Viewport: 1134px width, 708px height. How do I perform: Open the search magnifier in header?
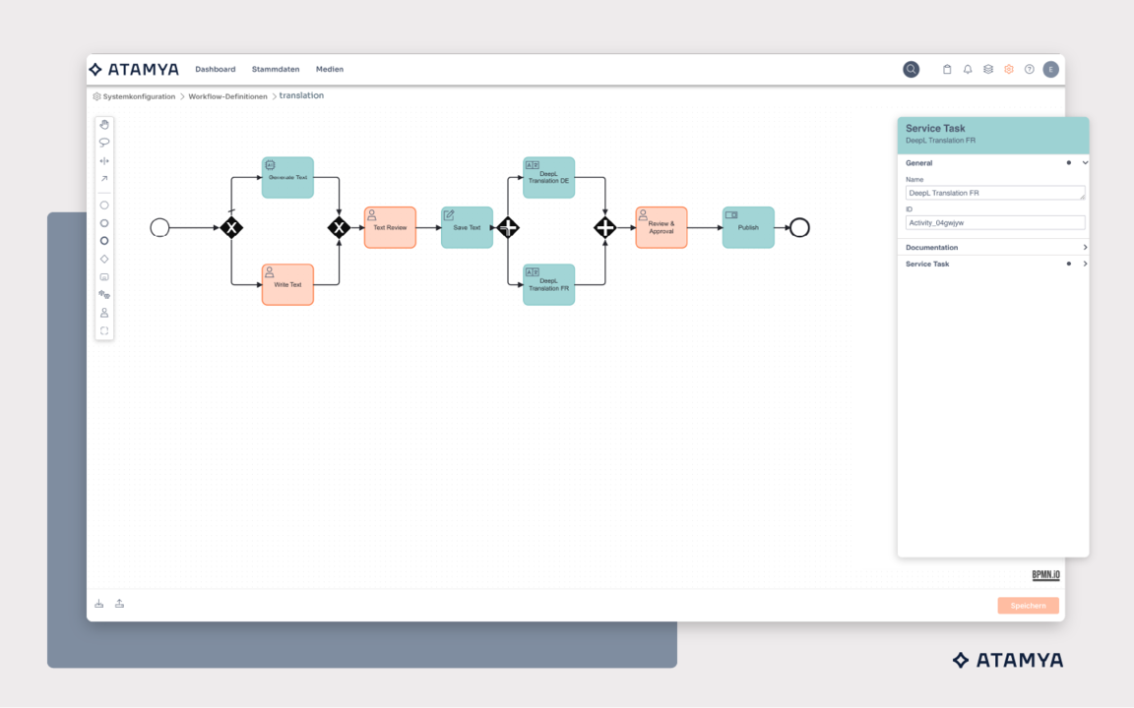click(911, 70)
